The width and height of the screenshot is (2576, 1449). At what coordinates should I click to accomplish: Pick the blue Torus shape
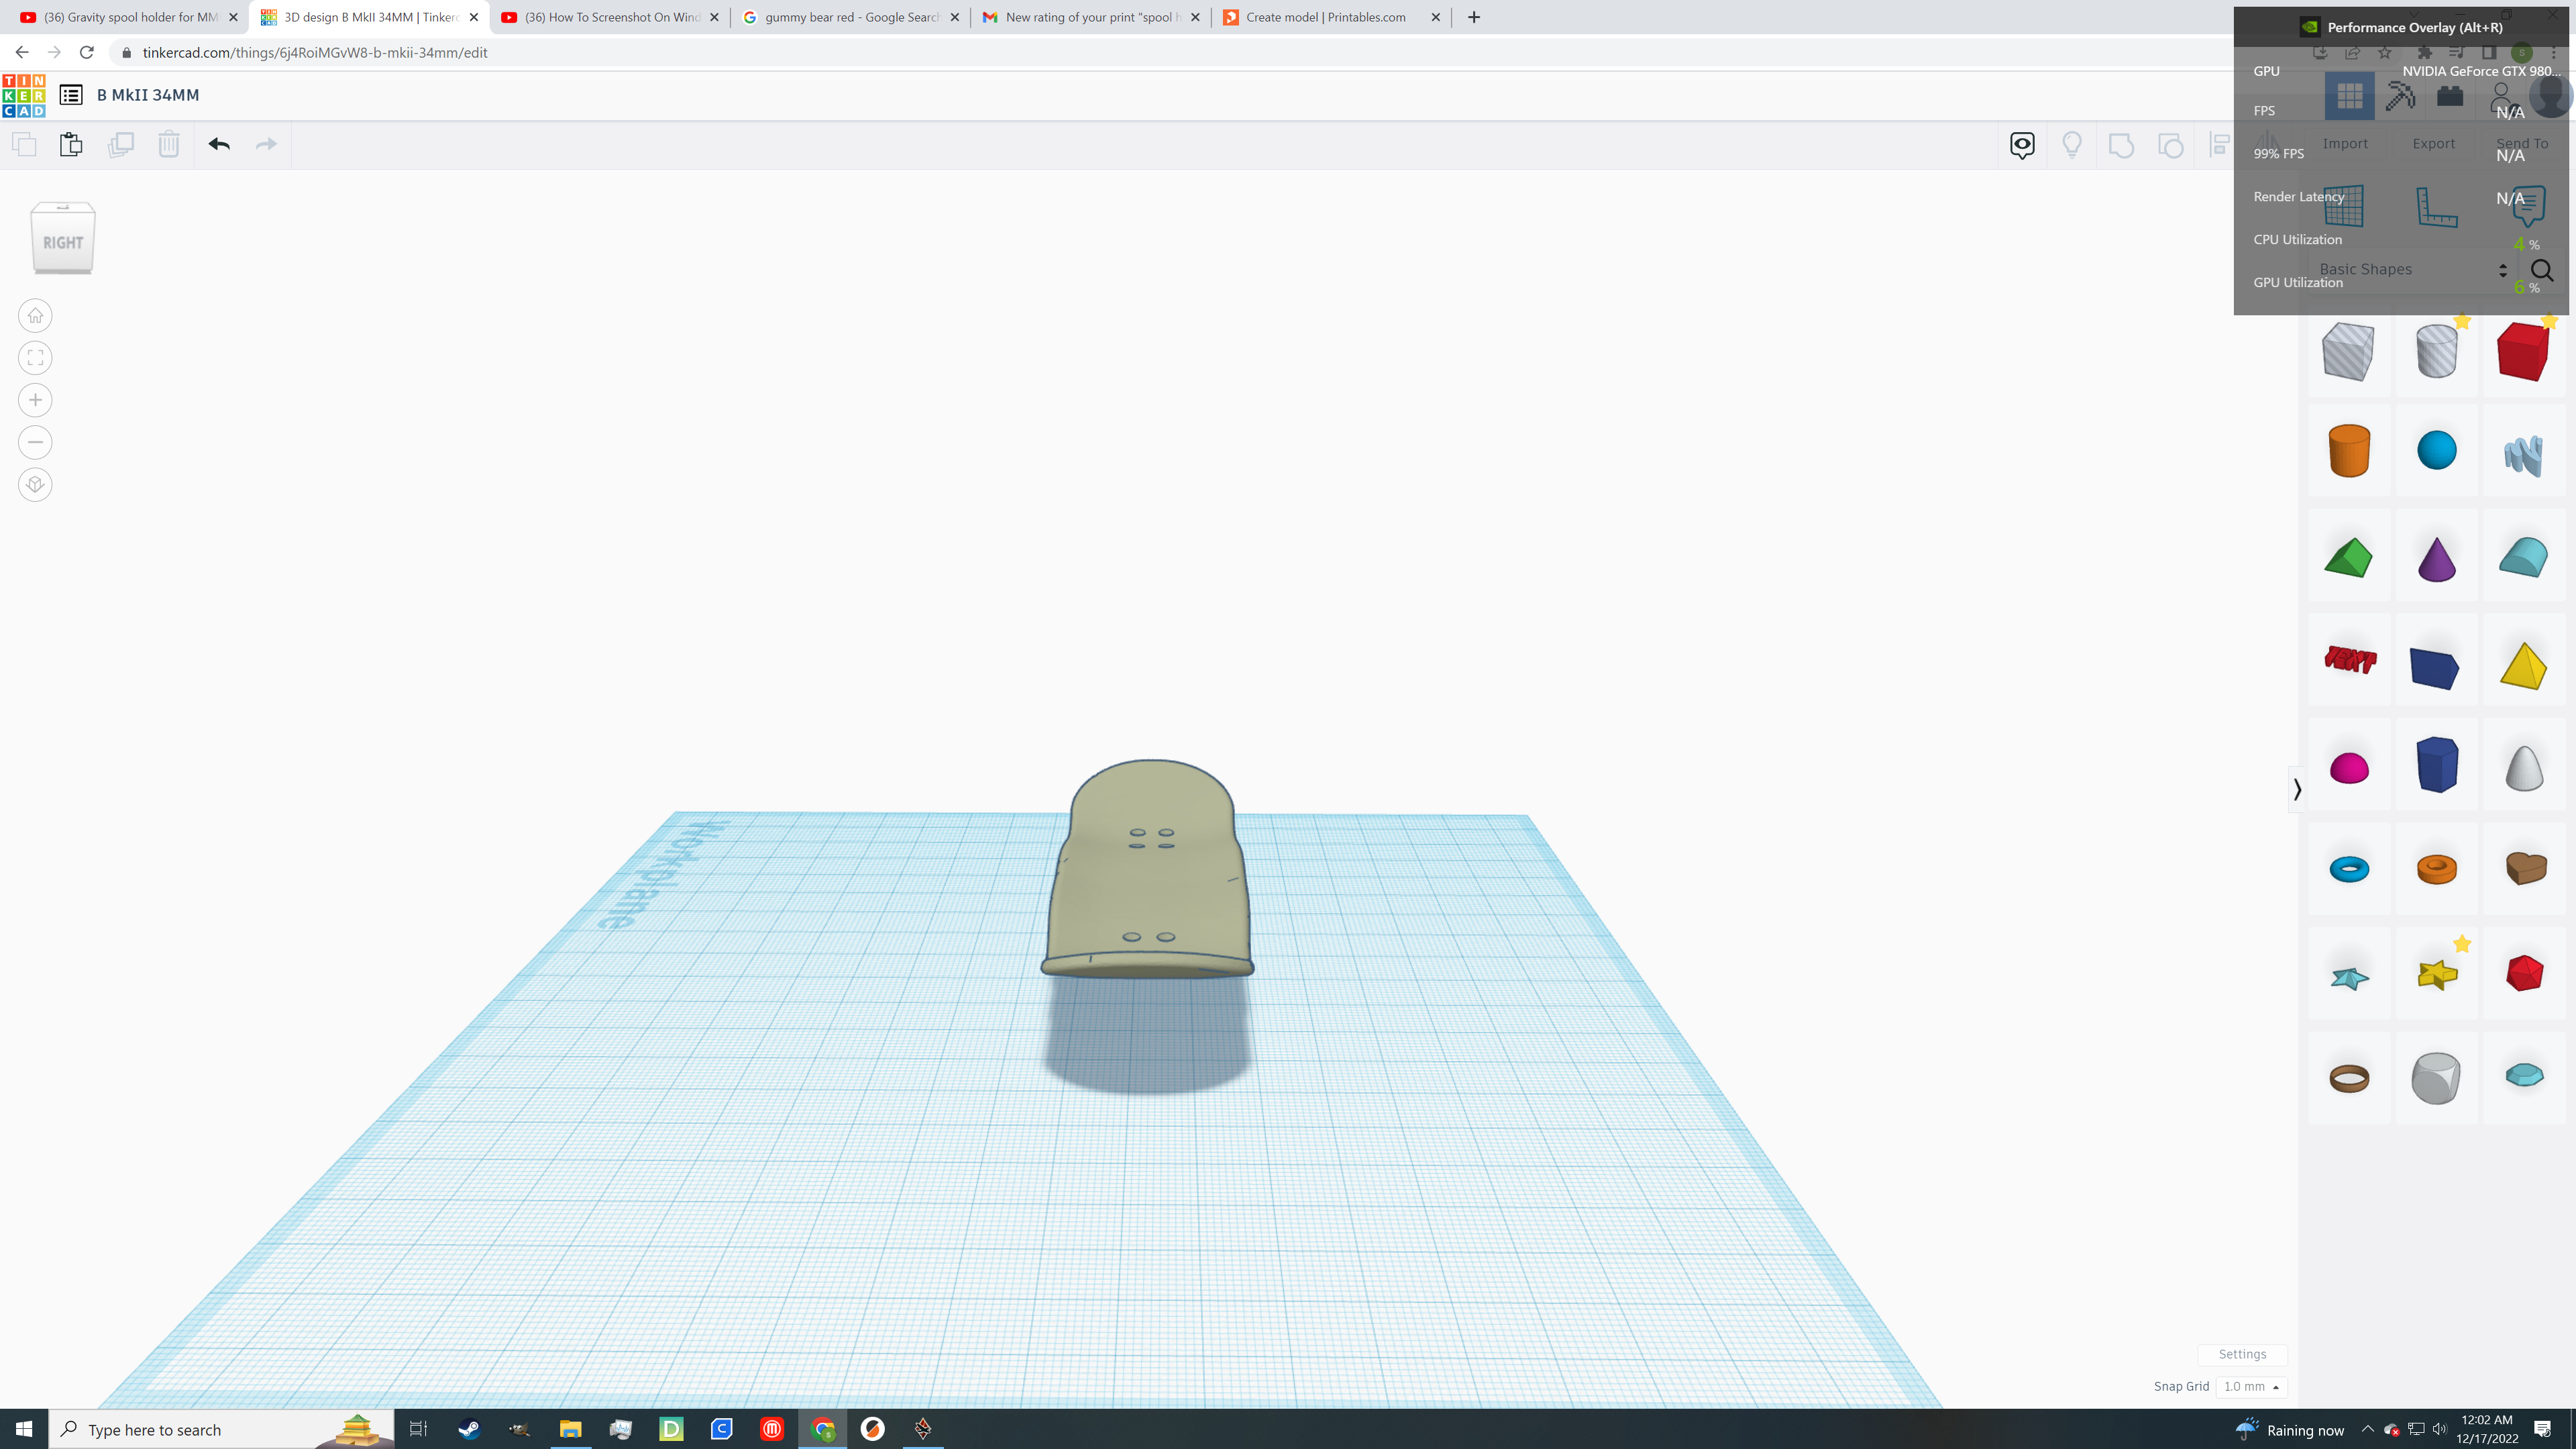point(2349,869)
